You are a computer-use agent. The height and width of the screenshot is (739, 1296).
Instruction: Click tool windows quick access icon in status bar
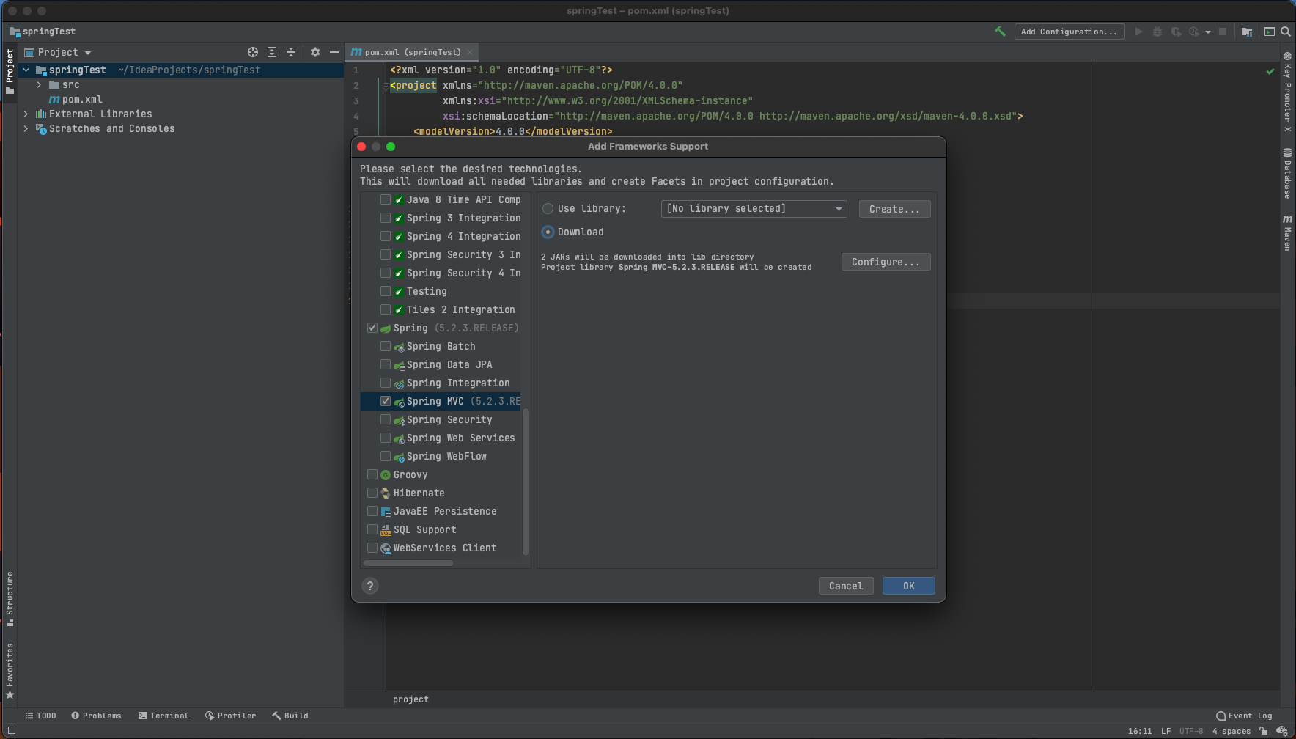(x=11, y=731)
